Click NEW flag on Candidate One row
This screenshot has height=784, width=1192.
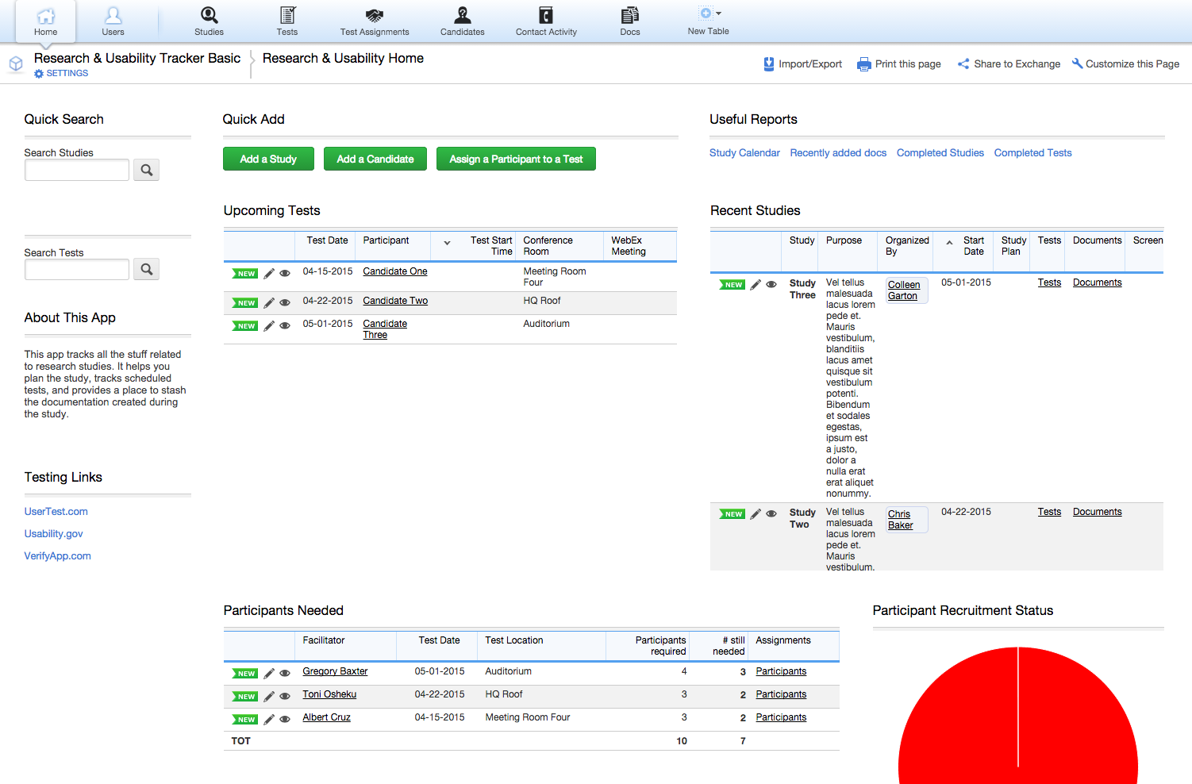pyautogui.click(x=245, y=274)
